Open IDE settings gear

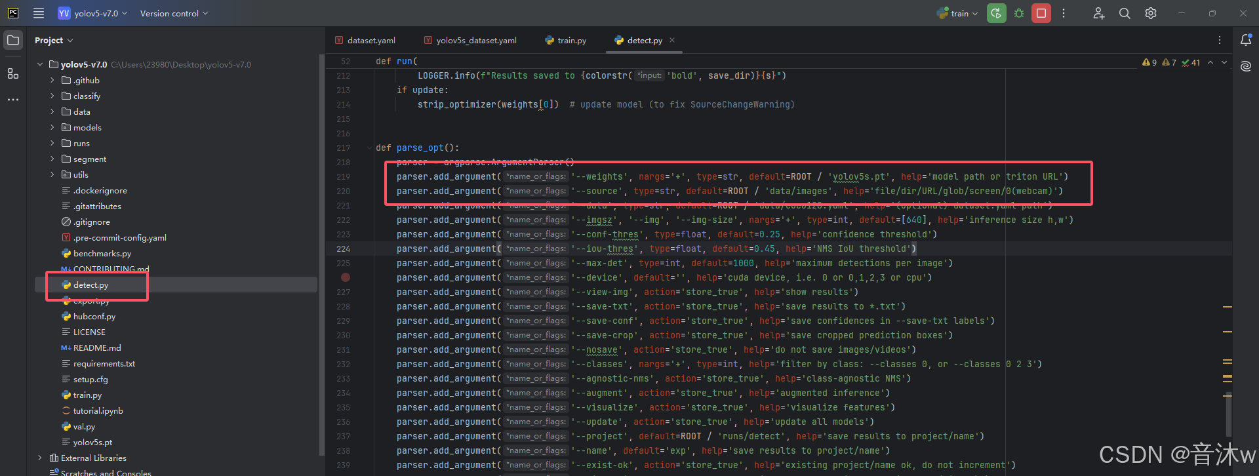pos(1151,13)
